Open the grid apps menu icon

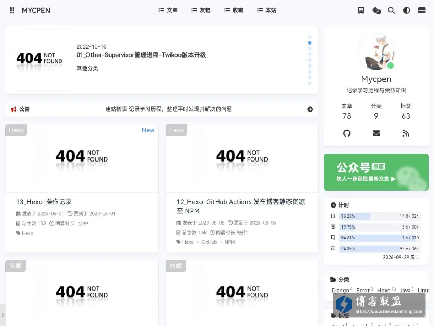pyautogui.click(x=12, y=11)
